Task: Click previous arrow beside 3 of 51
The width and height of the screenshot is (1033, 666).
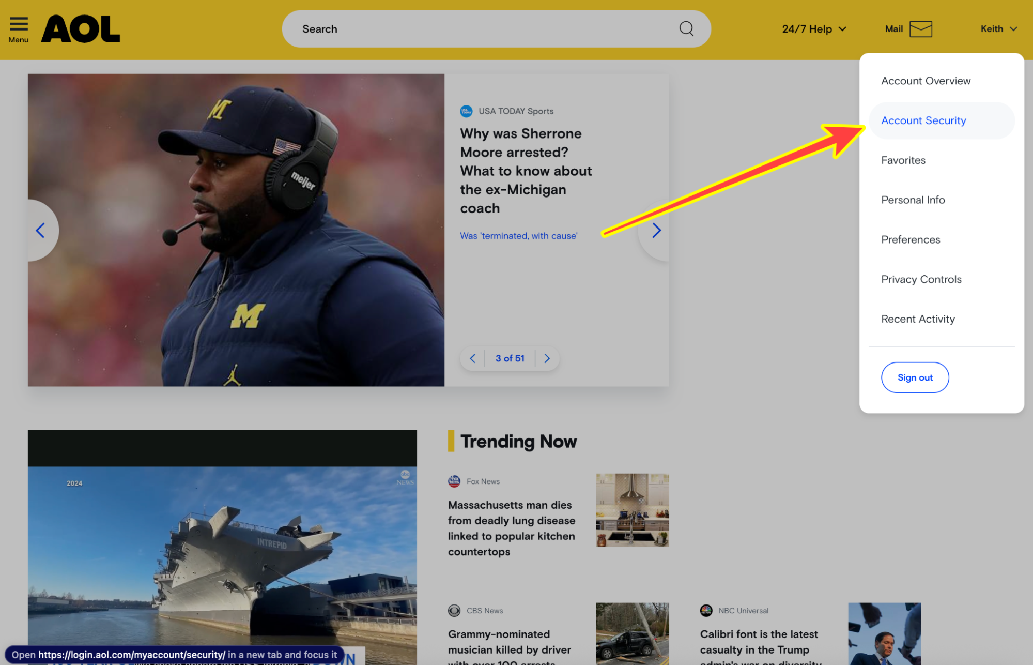Action: (x=472, y=358)
